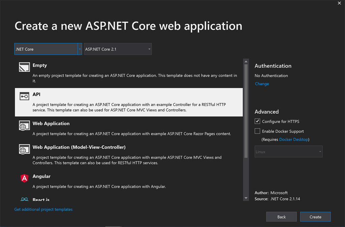This screenshot has height=227, width=345.
Task: Click the Change authentication link
Action: 262,84
